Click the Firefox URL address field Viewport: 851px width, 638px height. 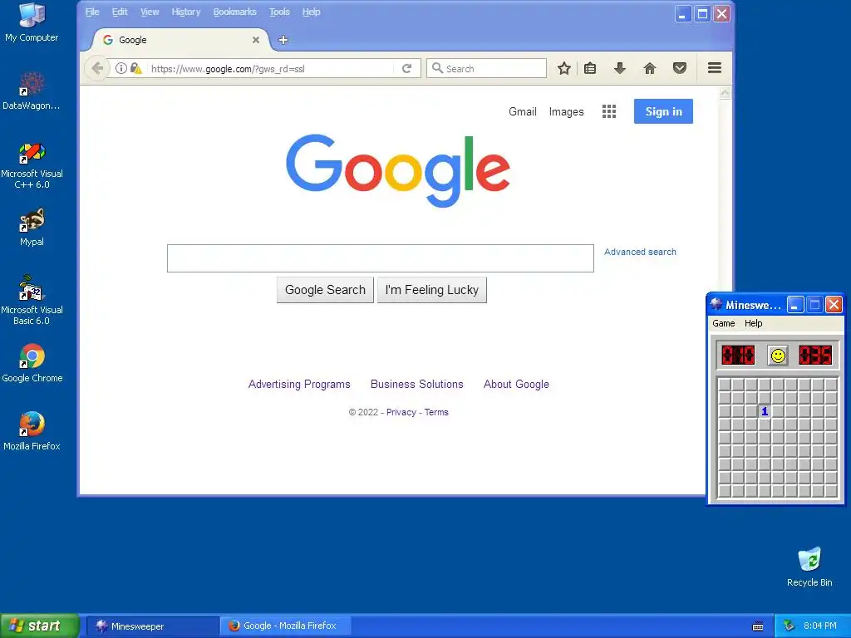[x=270, y=69]
